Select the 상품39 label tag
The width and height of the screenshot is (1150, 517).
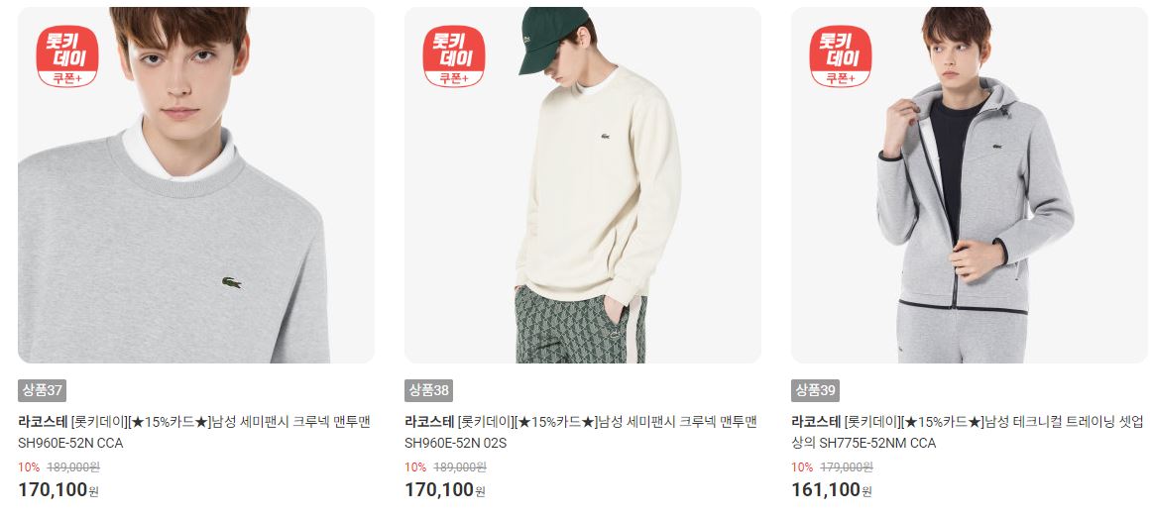816,390
